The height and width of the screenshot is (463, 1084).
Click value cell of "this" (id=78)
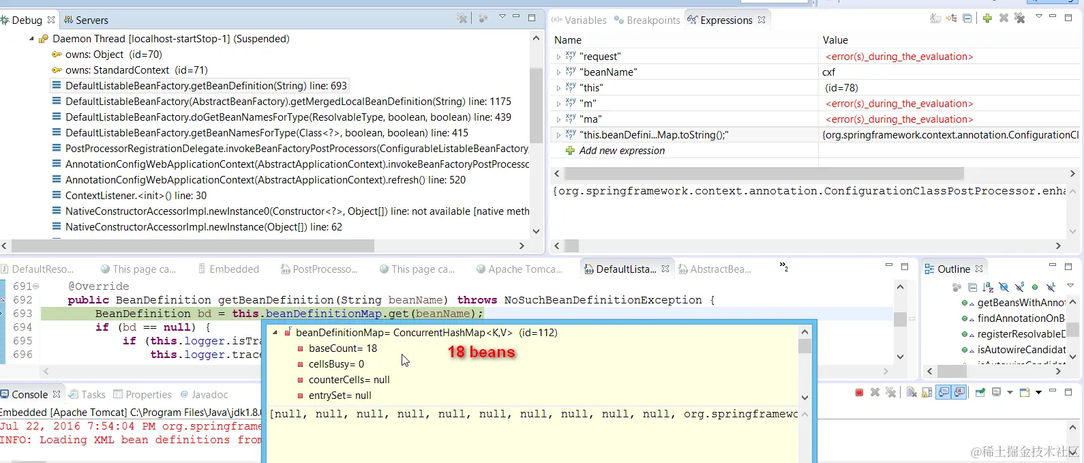(950, 88)
